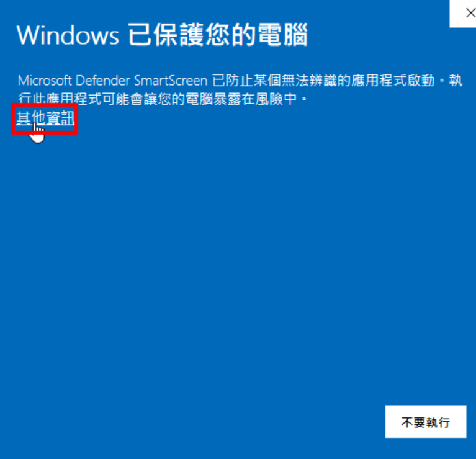The image size is (476, 459).
Task: Click the text 已保護您的電腦 in the heading
Action: coord(218,35)
